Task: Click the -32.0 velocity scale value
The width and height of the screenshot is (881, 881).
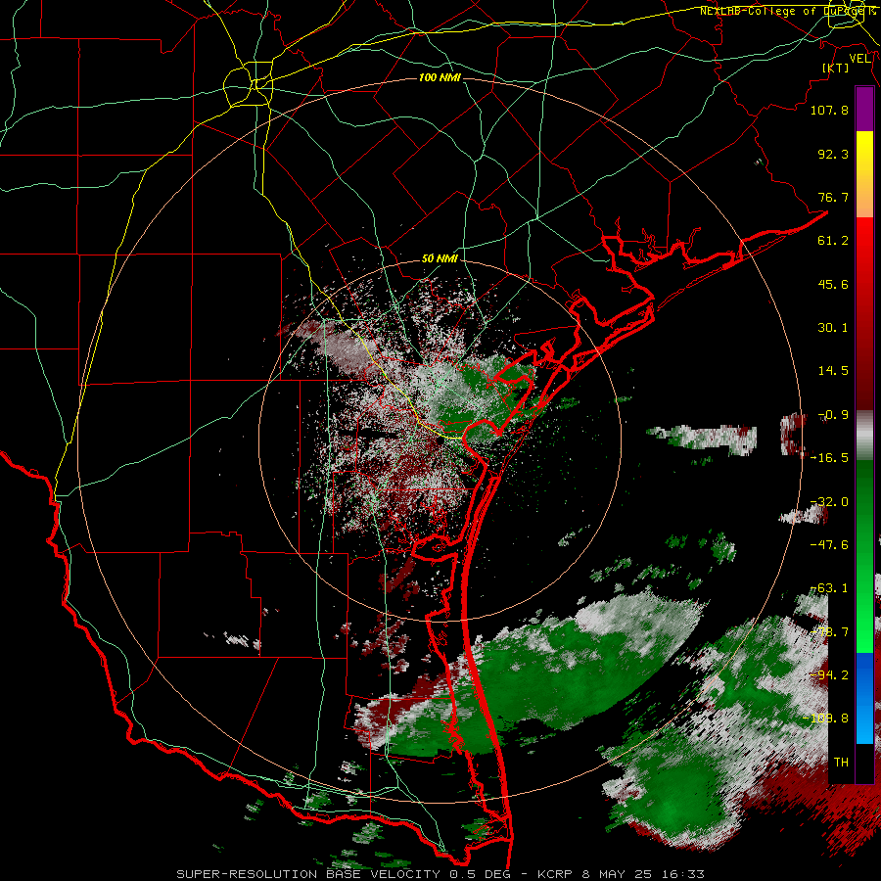Action: (829, 502)
